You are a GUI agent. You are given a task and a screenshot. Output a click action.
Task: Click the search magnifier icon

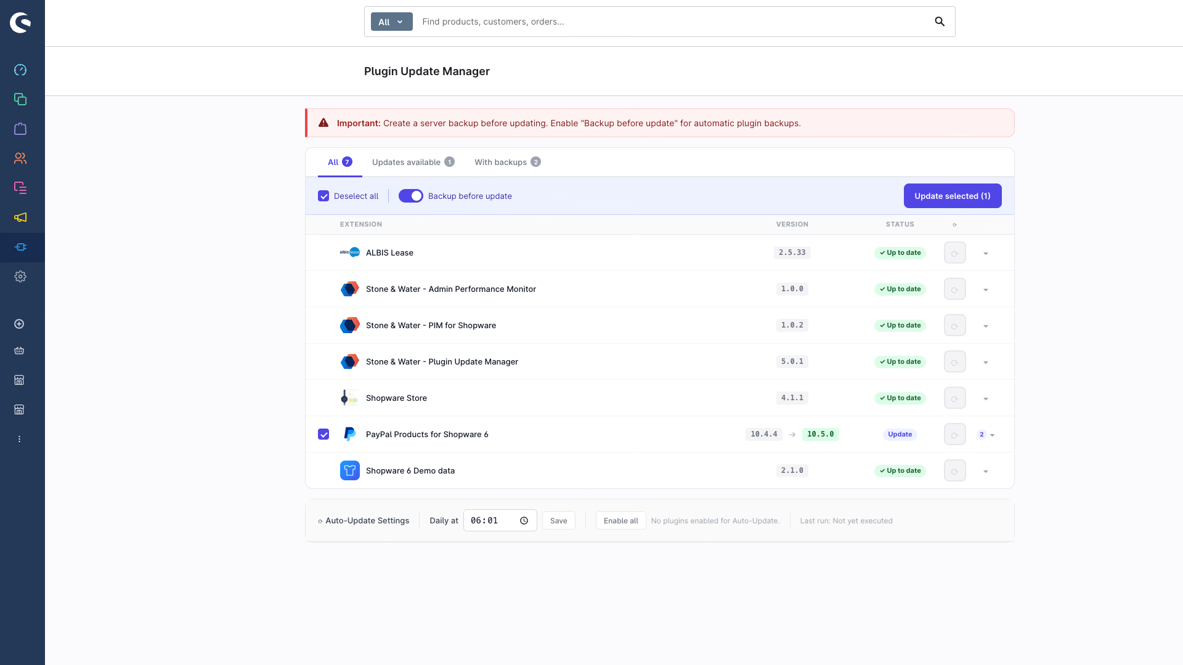(940, 22)
